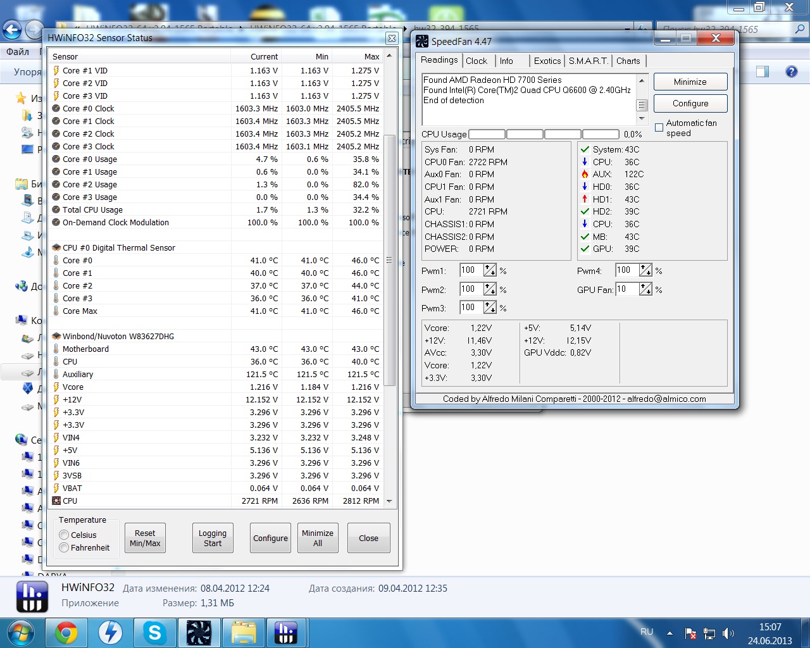Click the HWiNFO32 icon in taskbar
The image size is (810, 648).
click(286, 632)
